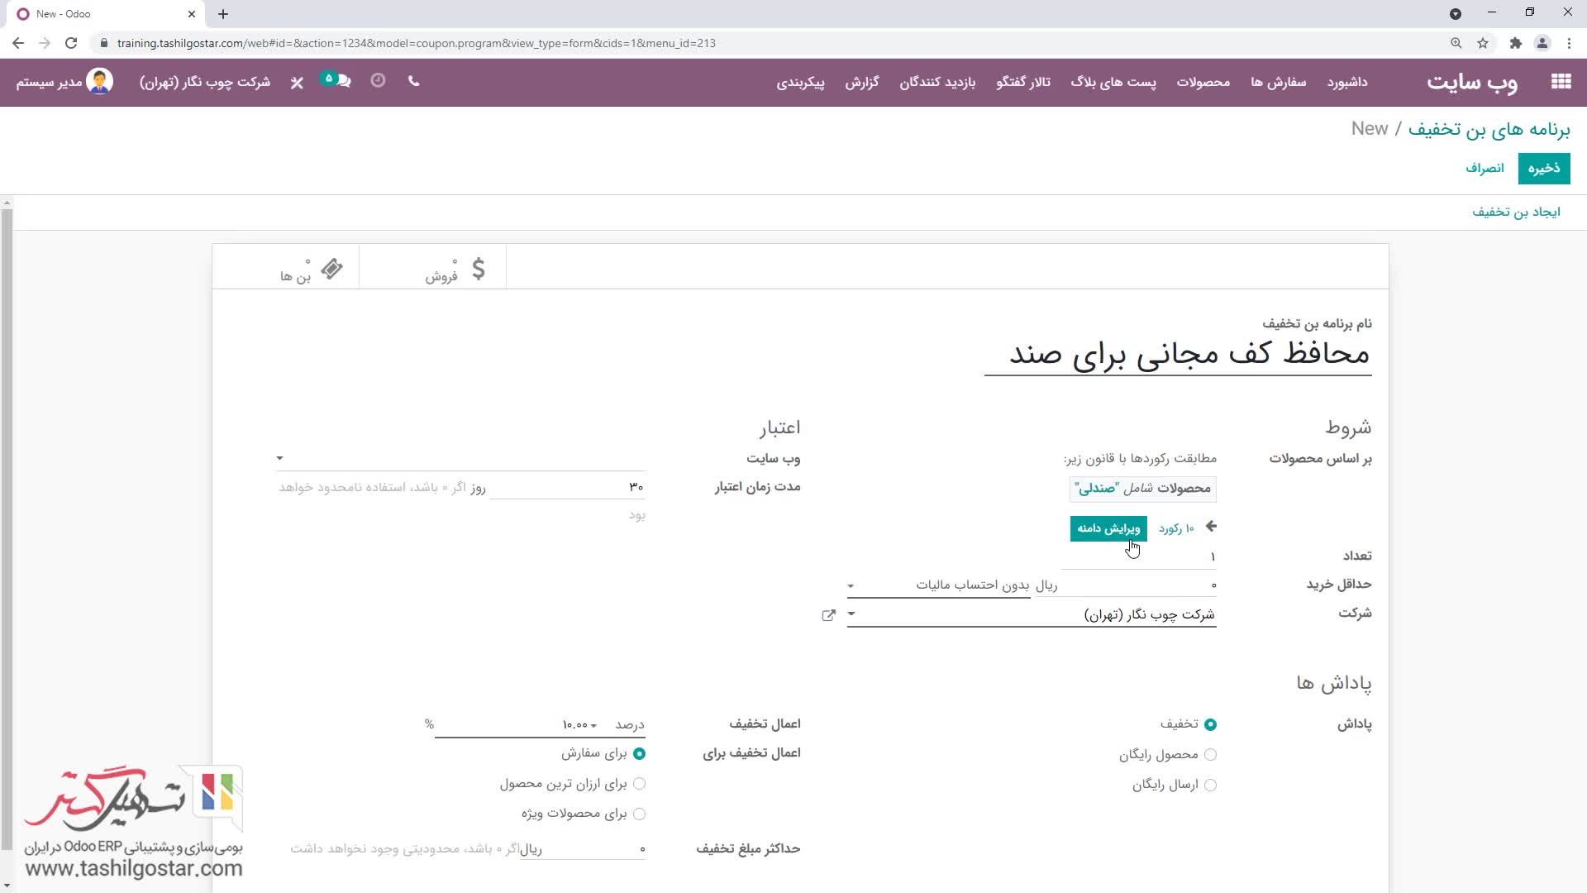Click the phone call icon in navbar
The image size is (1587, 893).
[414, 81]
